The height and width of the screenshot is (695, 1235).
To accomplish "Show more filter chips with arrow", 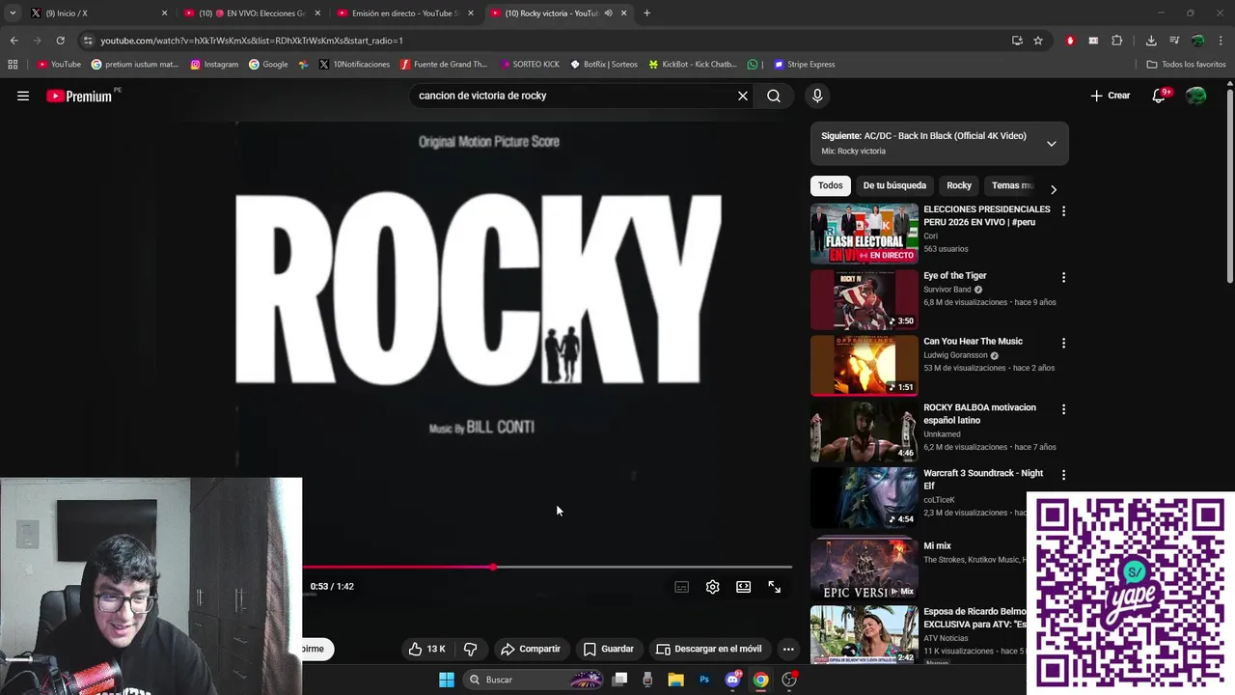I will (1053, 189).
